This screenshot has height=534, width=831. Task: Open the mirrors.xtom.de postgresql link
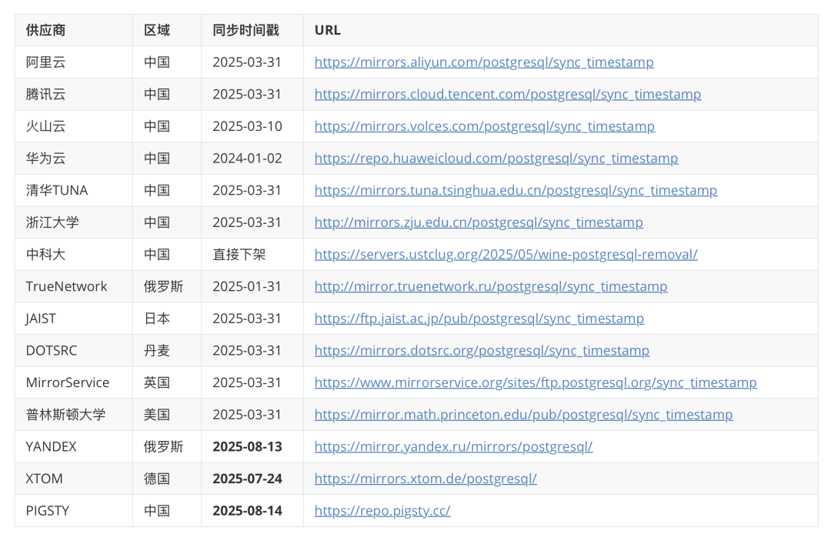pos(425,479)
